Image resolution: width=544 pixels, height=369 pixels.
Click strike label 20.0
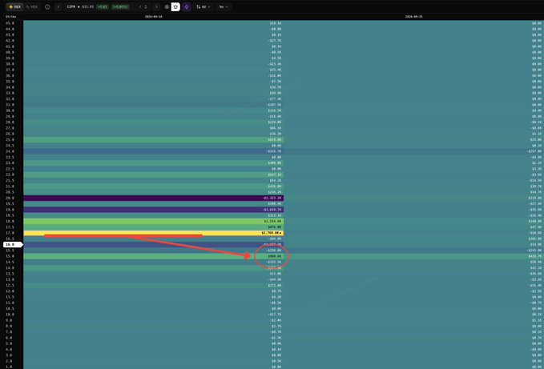(10, 199)
